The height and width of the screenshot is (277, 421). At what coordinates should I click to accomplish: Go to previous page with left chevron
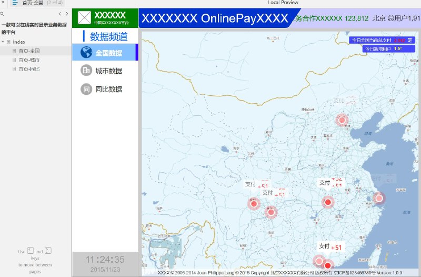coord(59,14)
